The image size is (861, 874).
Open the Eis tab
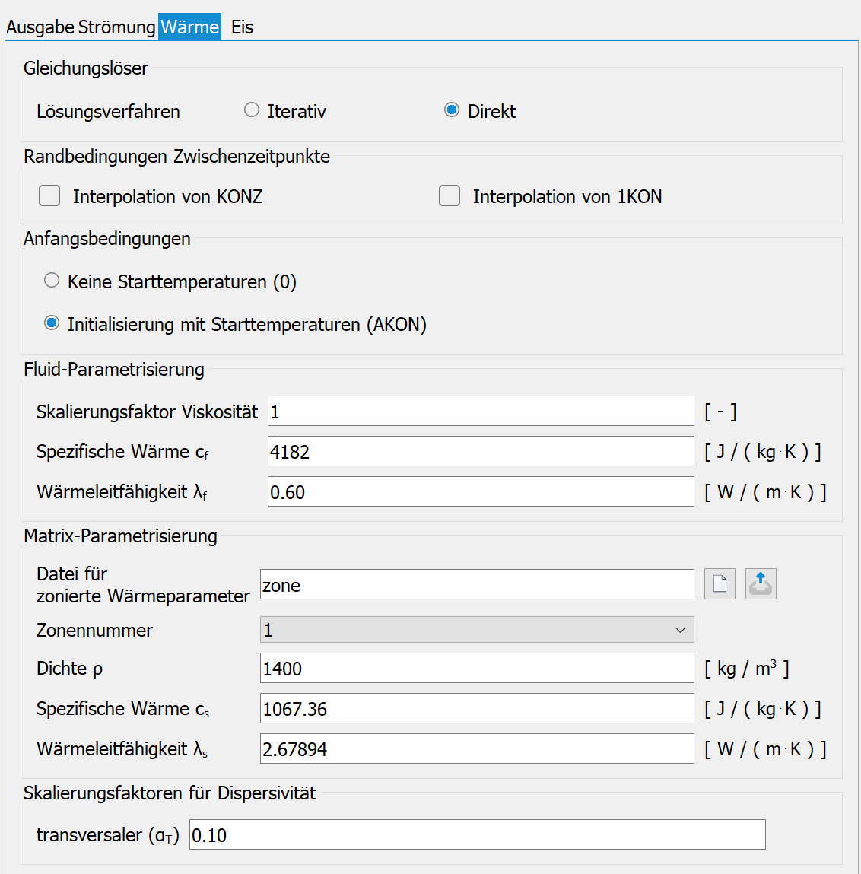pyautogui.click(x=243, y=27)
